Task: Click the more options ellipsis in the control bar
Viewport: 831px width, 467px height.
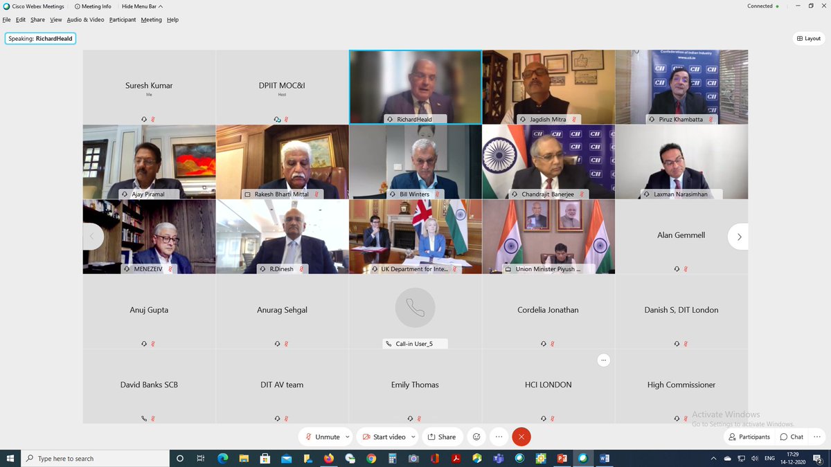Action: (499, 437)
